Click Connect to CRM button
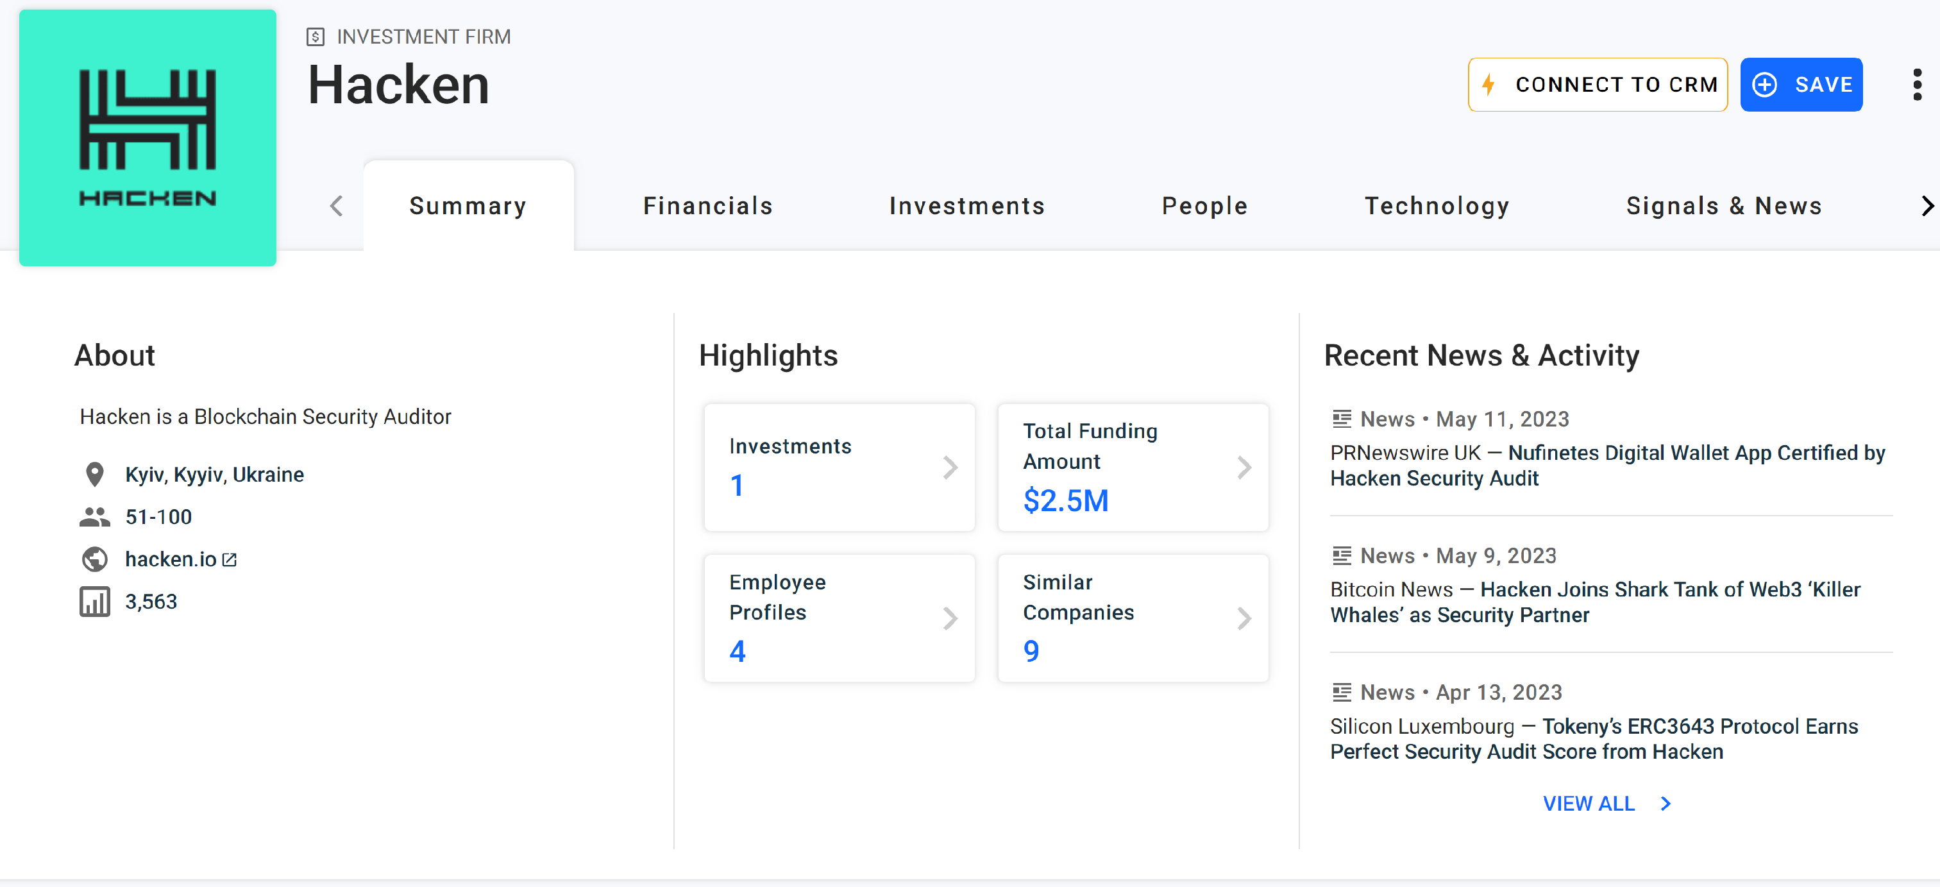 pyautogui.click(x=1598, y=84)
